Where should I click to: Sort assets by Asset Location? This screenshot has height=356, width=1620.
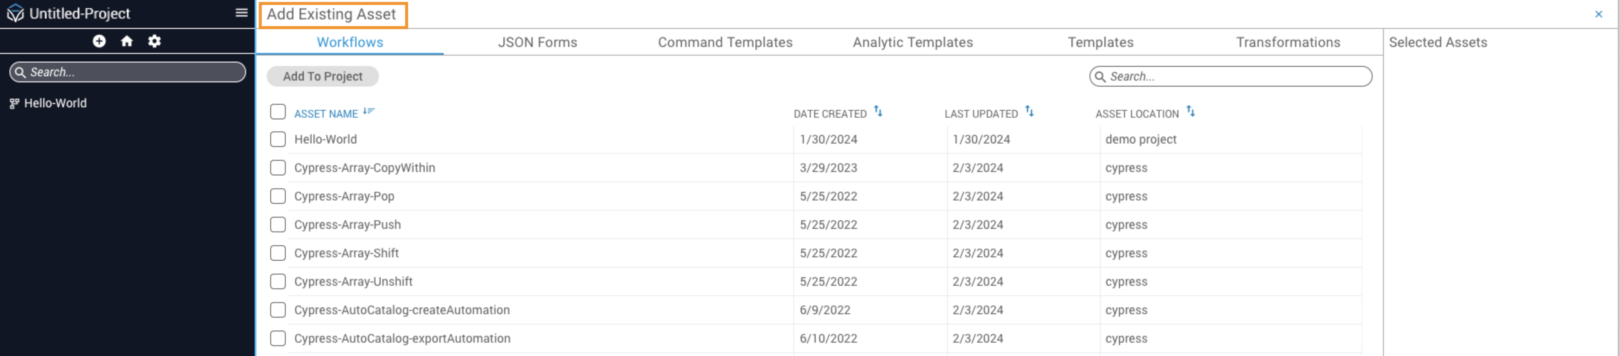pyautogui.click(x=1190, y=112)
